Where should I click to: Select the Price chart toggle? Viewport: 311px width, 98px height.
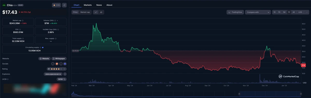click(75, 12)
